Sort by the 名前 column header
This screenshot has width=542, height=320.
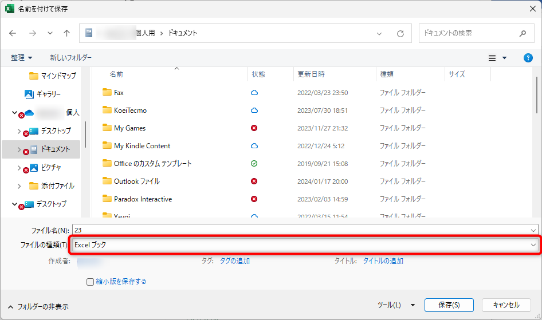[116, 74]
